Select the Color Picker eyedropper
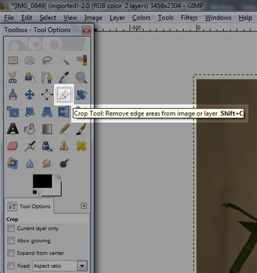The height and width of the screenshot is (273, 257). tap(64, 78)
